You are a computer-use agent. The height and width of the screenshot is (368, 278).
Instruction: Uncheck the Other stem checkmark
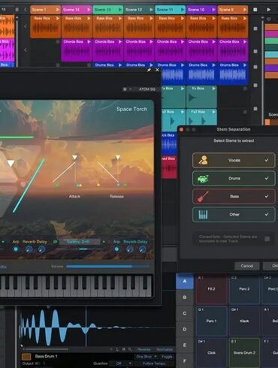coord(267,214)
